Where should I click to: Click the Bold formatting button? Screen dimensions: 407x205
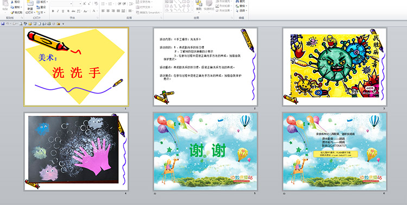(53, 11)
